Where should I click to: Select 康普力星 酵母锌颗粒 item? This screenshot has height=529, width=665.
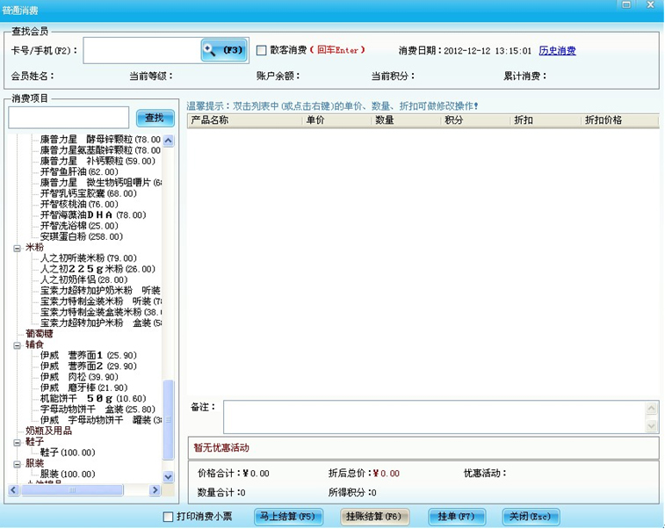tap(100, 140)
